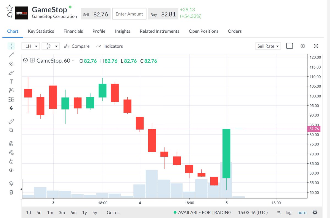The height and width of the screenshot is (218, 330).
Task: Open the Indicators menu
Action: click(x=109, y=46)
